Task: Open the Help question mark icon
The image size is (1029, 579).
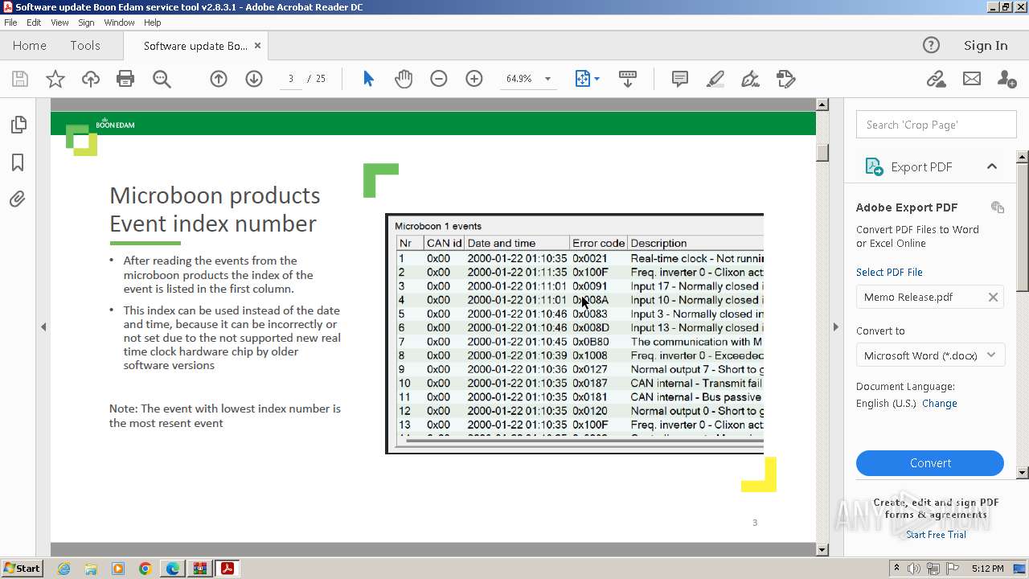Action: coord(931,45)
